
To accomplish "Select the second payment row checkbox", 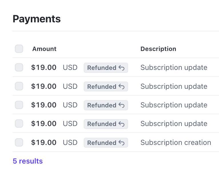I will pyautogui.click(x=19, y=86).
